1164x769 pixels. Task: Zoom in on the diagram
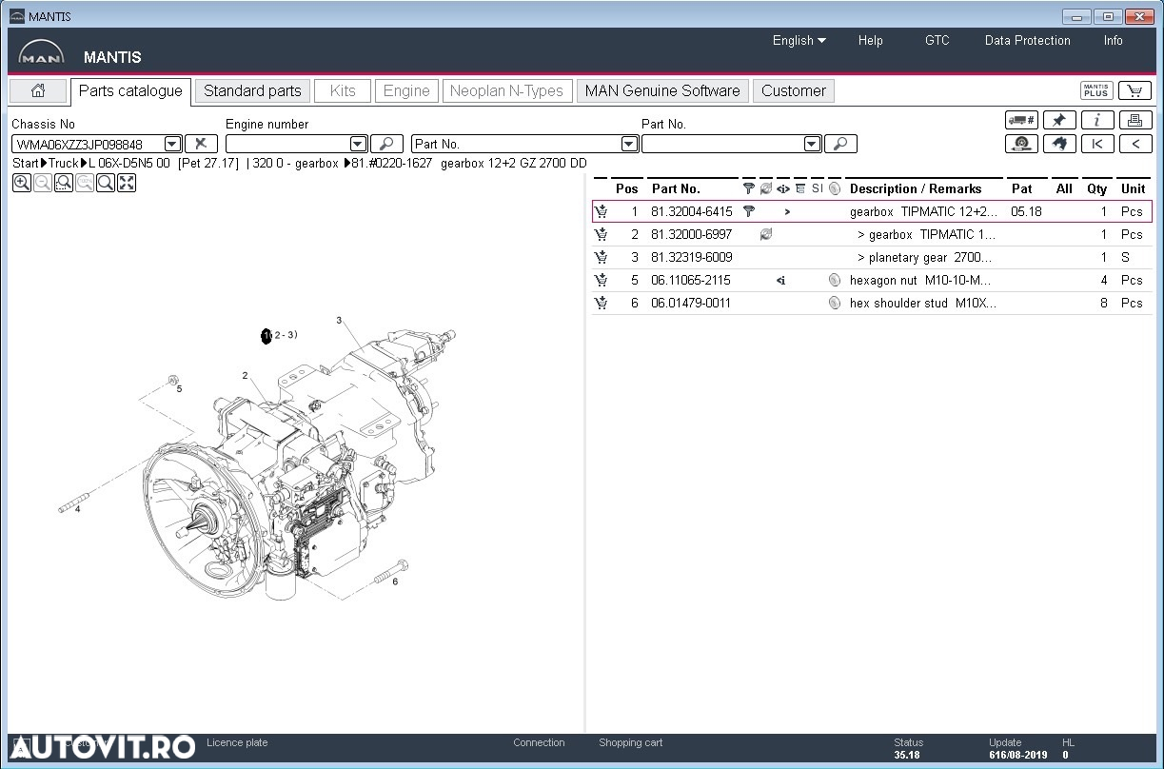pyautogui.click(x=21, y=183)
